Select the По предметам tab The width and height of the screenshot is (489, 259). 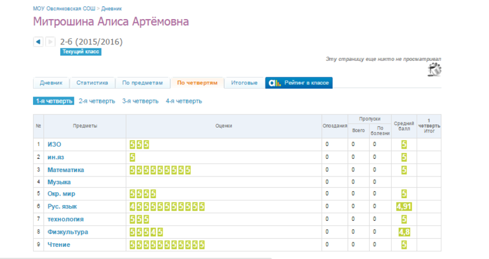[x=144, y=83]
